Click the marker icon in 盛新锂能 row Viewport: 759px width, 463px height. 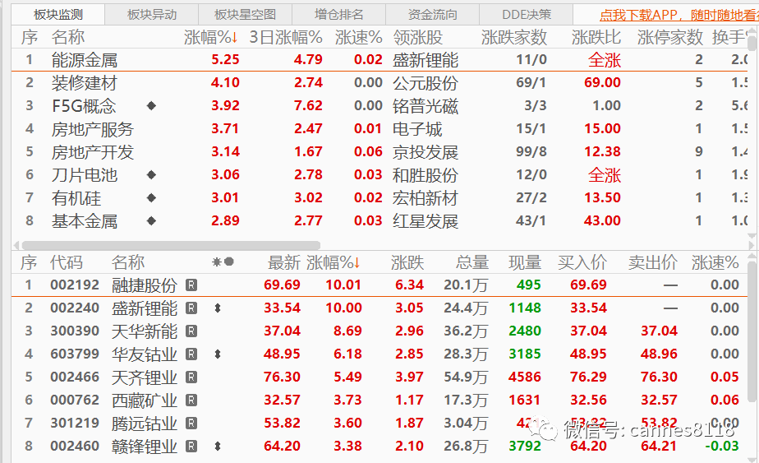[x=218, y=308]
